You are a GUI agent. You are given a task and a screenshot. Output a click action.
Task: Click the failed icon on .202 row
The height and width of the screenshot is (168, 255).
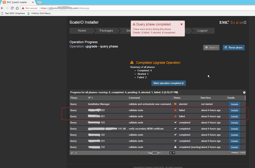coord(175,110)
